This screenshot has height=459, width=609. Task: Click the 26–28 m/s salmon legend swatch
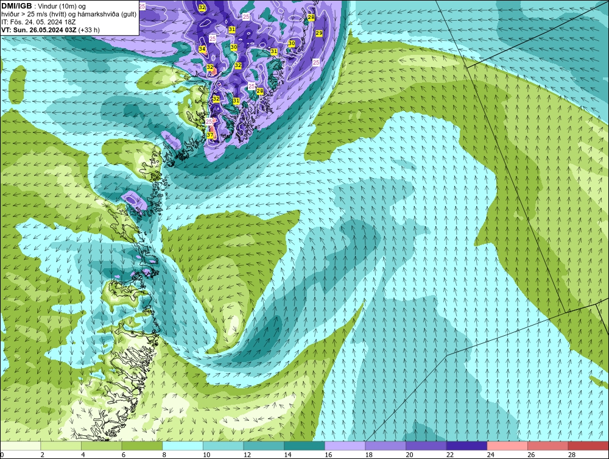click(547, 446)
